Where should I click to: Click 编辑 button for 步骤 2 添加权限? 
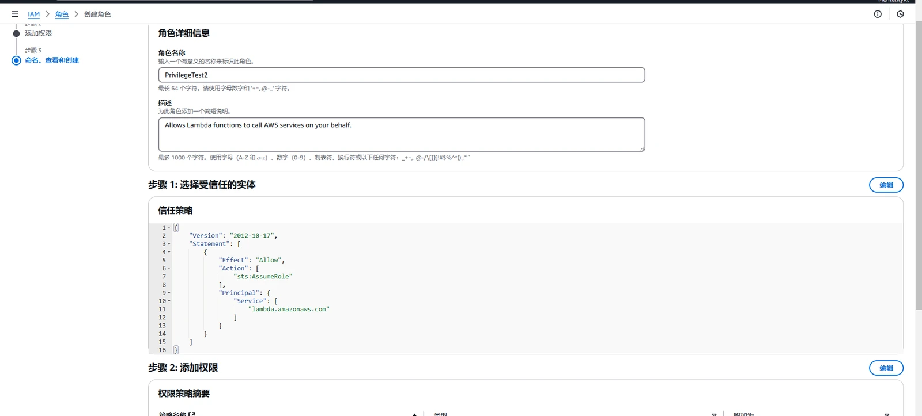click(x=886, y=368)
